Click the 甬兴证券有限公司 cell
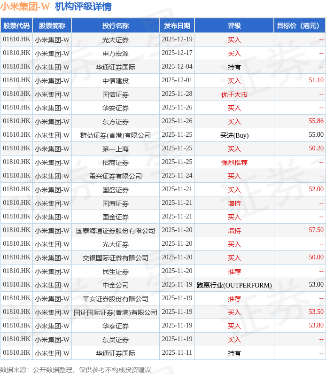This screenshot has height=374, width=326. (116, 176)
